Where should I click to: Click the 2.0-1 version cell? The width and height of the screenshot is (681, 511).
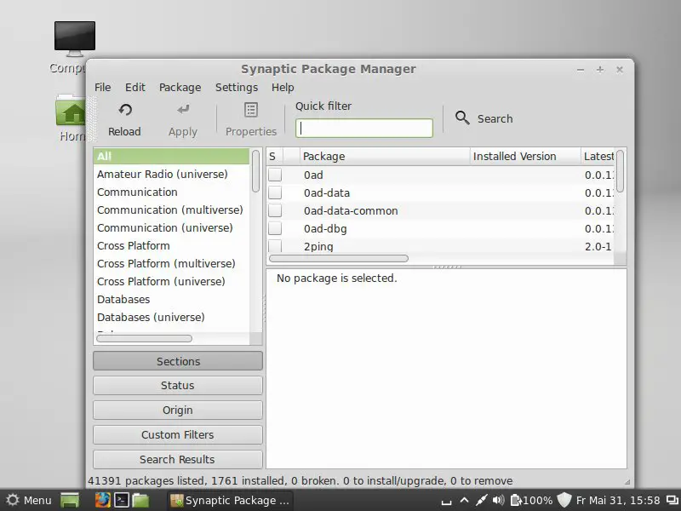[x=598, y=246]
